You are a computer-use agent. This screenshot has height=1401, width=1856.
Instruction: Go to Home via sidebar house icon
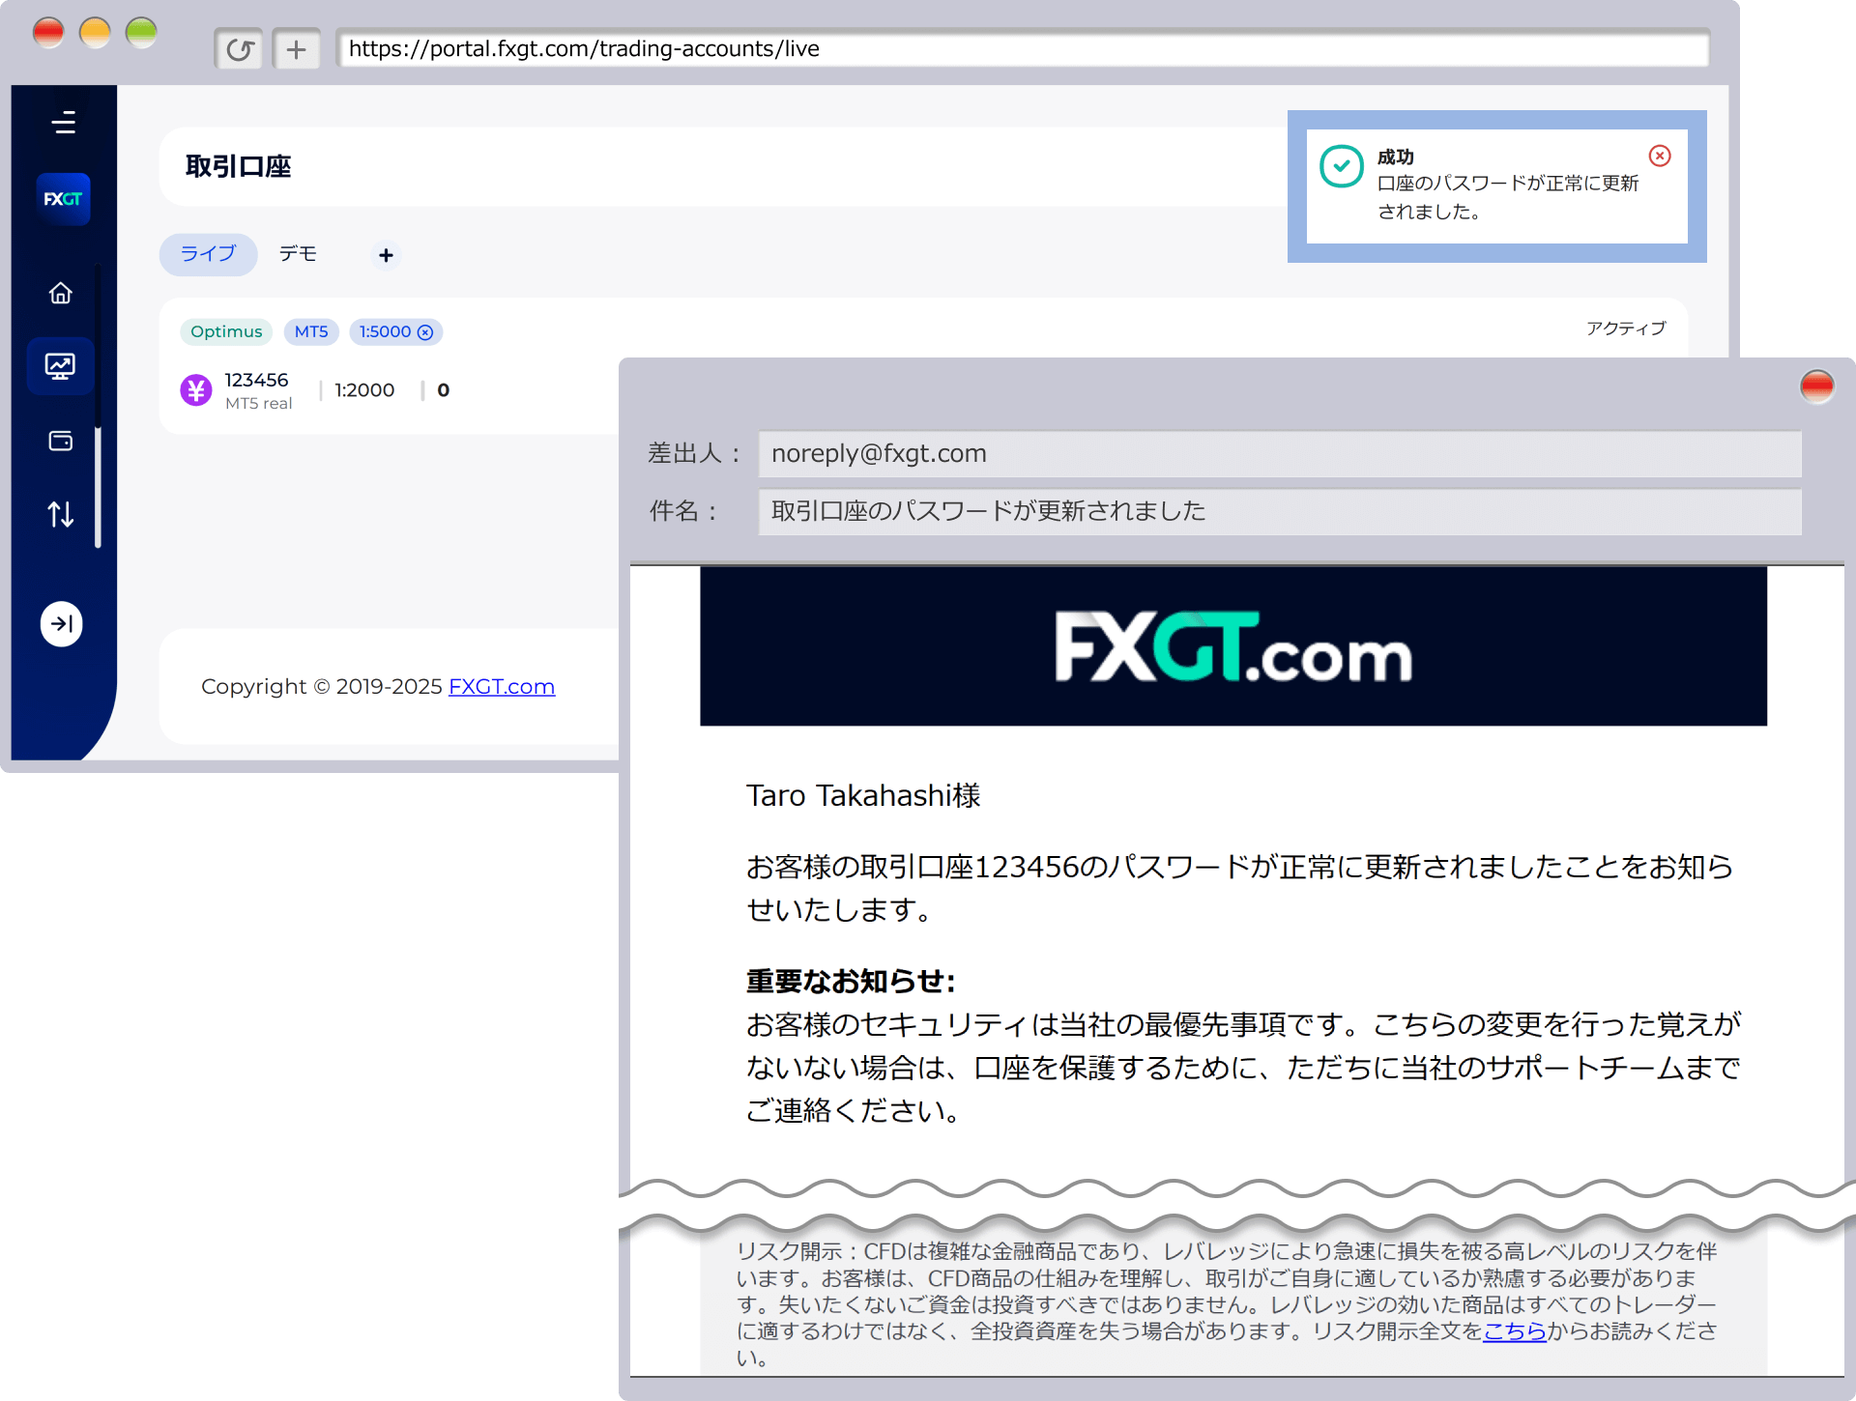61,293
